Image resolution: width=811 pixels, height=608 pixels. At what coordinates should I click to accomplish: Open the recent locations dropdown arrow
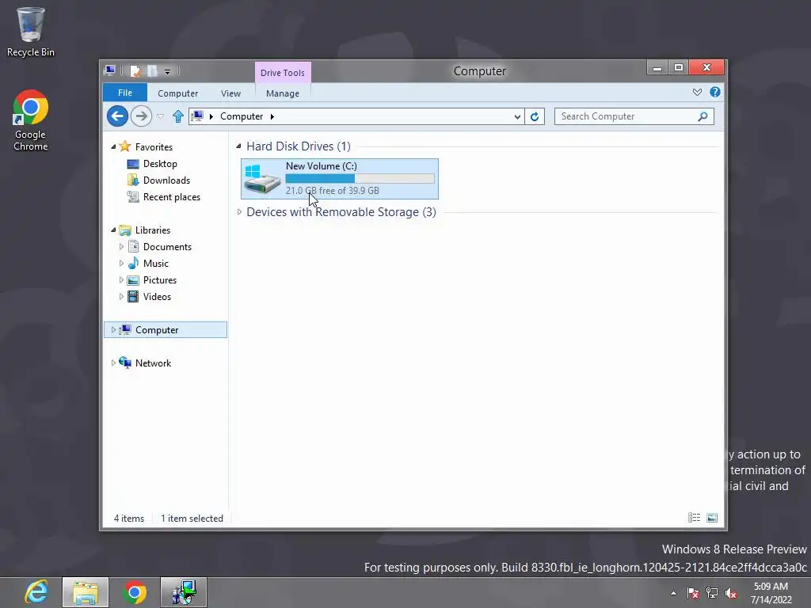160,116
